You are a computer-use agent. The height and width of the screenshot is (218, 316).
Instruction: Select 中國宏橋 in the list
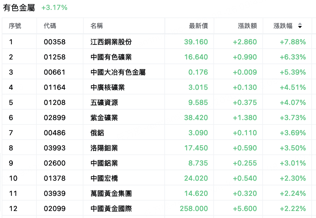point(104,178)
